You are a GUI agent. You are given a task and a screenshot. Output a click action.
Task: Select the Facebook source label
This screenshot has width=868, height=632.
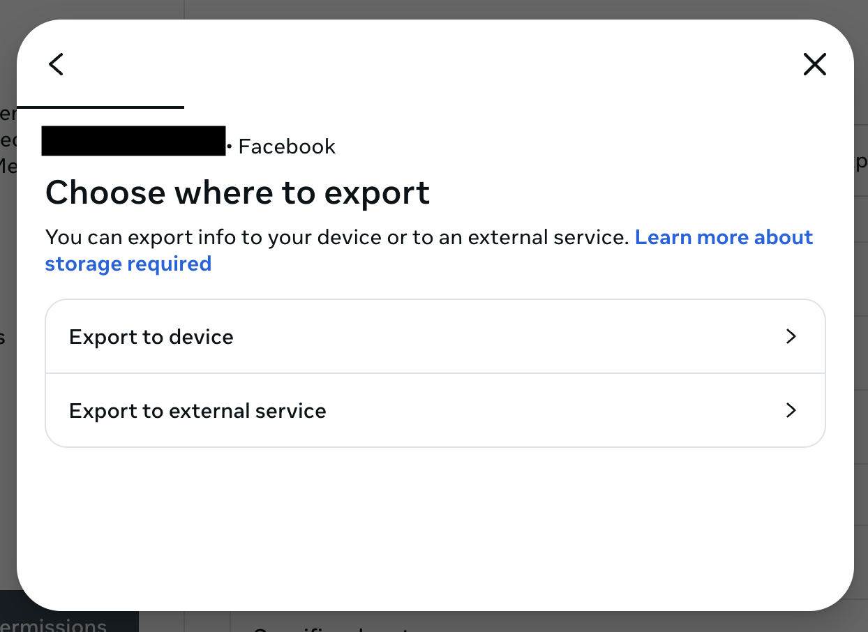coord(287,146)
